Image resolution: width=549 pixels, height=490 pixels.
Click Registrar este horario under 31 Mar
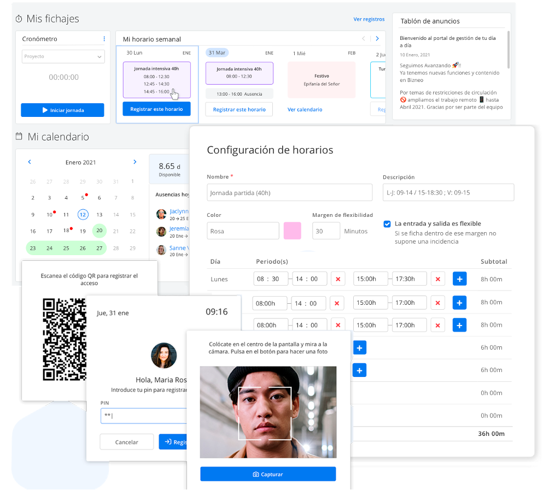[x=239, y=109]
